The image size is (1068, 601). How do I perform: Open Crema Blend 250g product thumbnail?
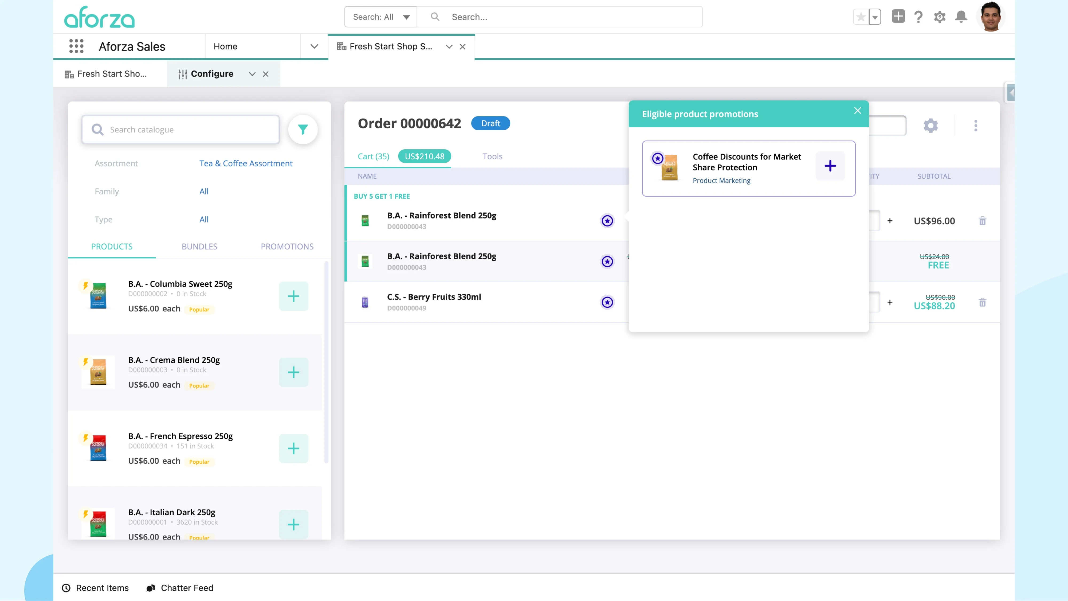(x=98, y=372)
